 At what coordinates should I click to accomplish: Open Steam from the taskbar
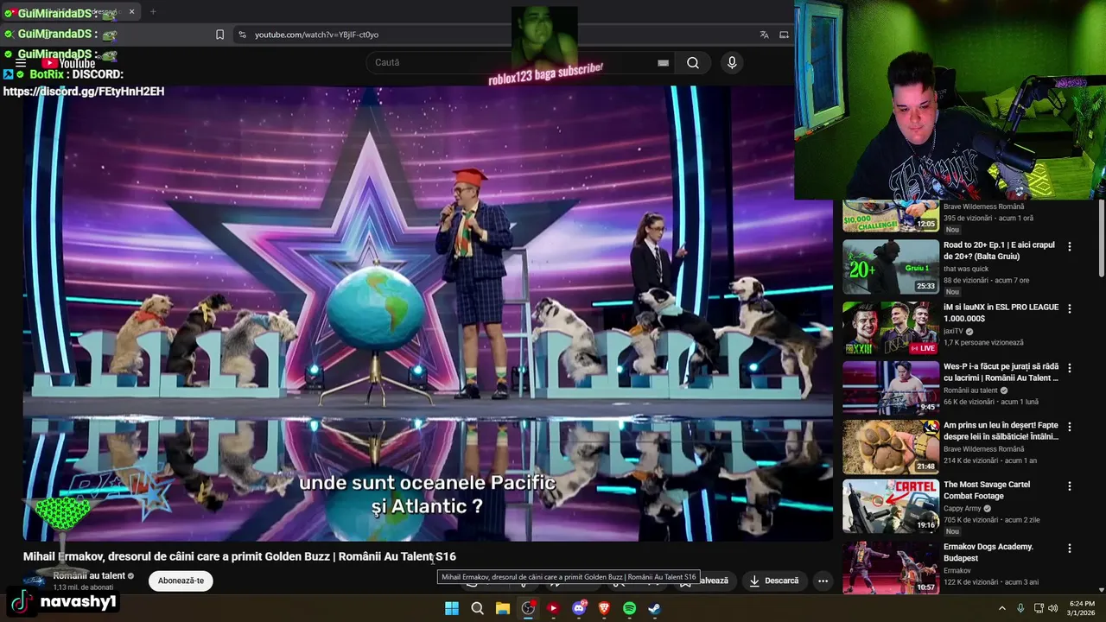[655, 608]
